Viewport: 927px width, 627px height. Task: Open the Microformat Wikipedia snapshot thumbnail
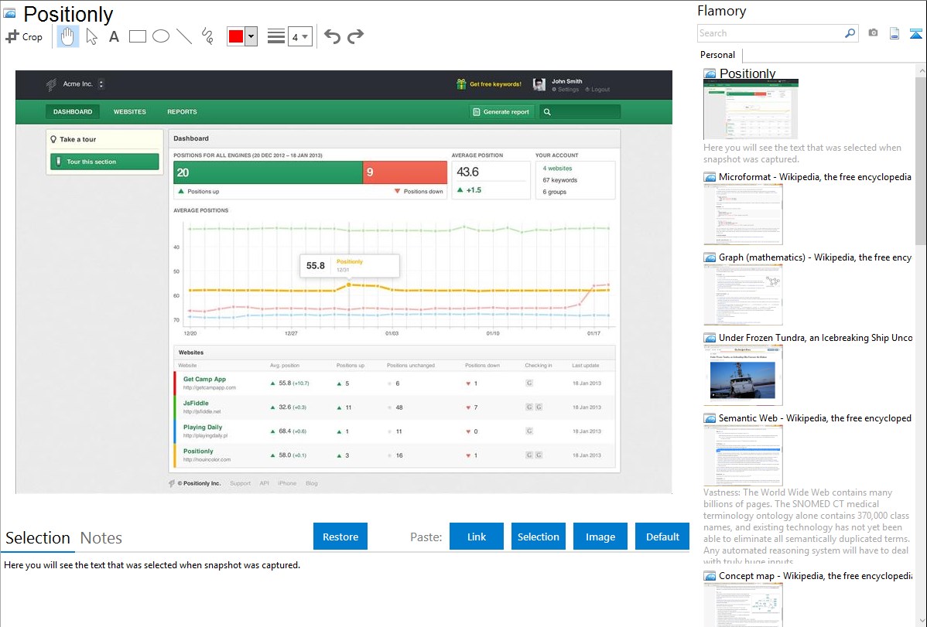743,214
